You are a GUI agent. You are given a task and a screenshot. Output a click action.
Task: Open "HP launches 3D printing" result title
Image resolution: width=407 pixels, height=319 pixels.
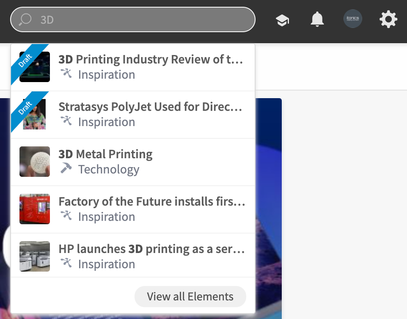(151, 249)
